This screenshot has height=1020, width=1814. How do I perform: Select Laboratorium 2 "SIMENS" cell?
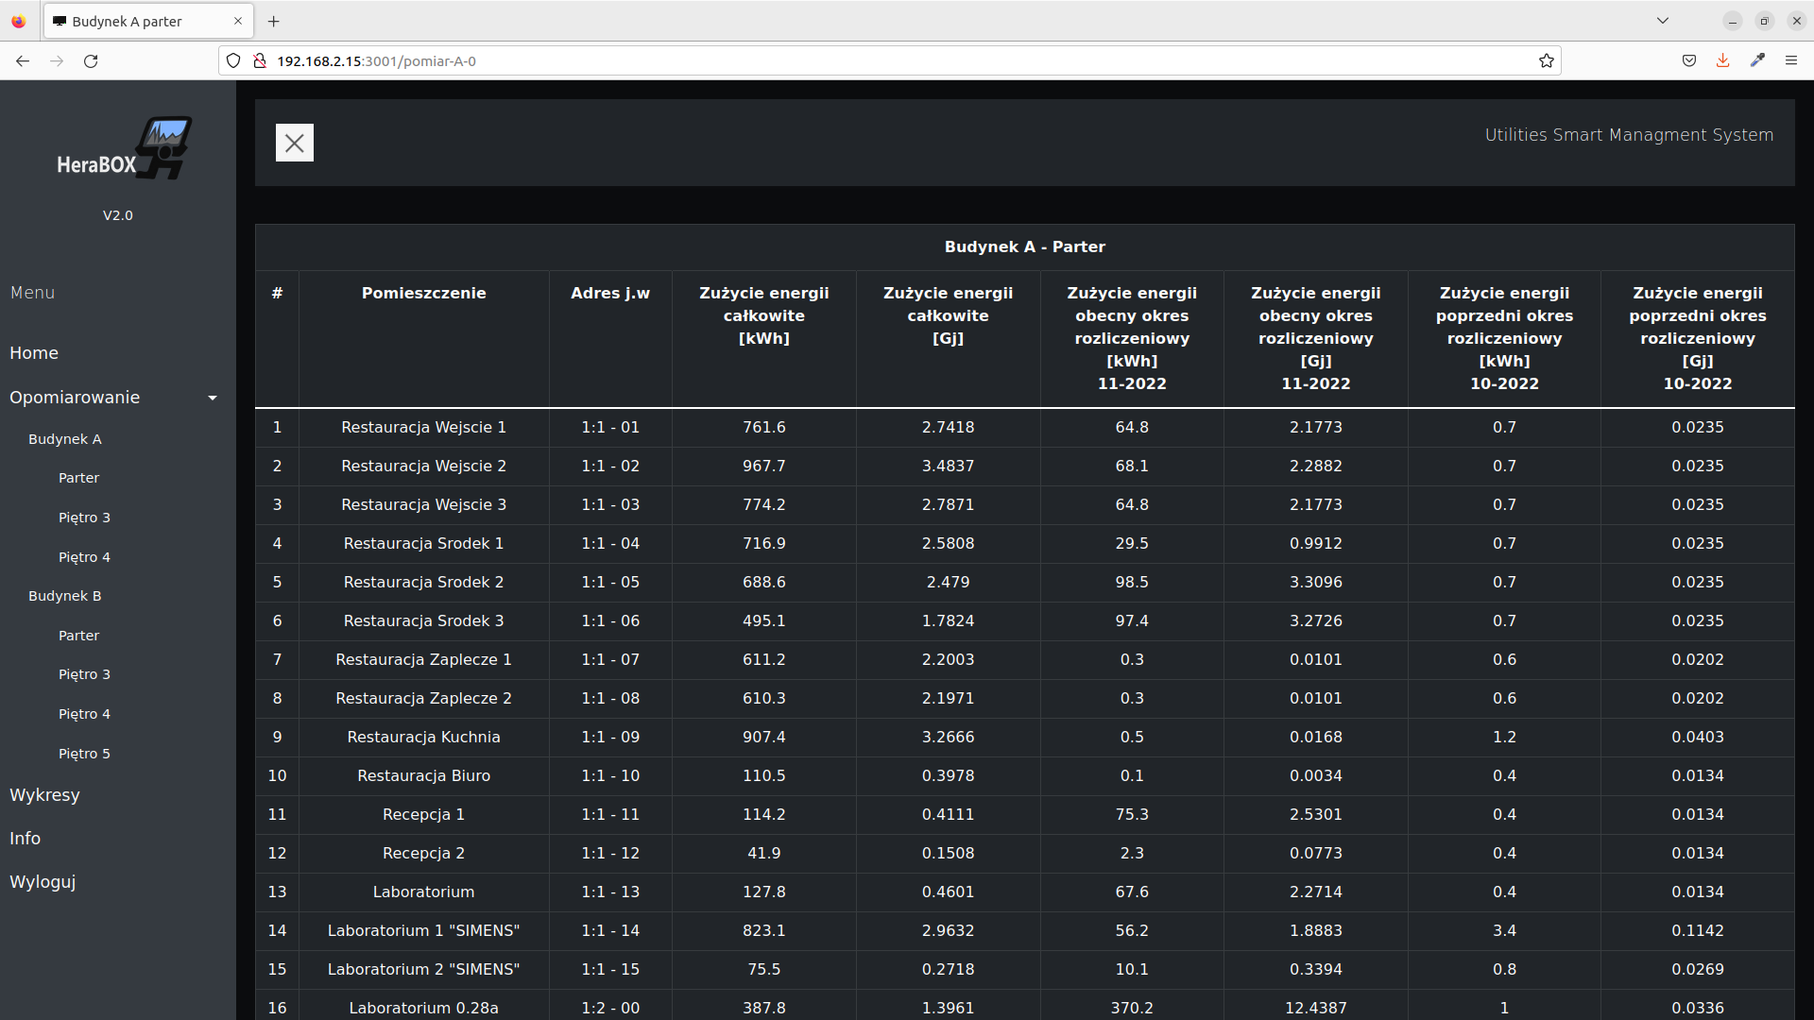coord(423,969)
